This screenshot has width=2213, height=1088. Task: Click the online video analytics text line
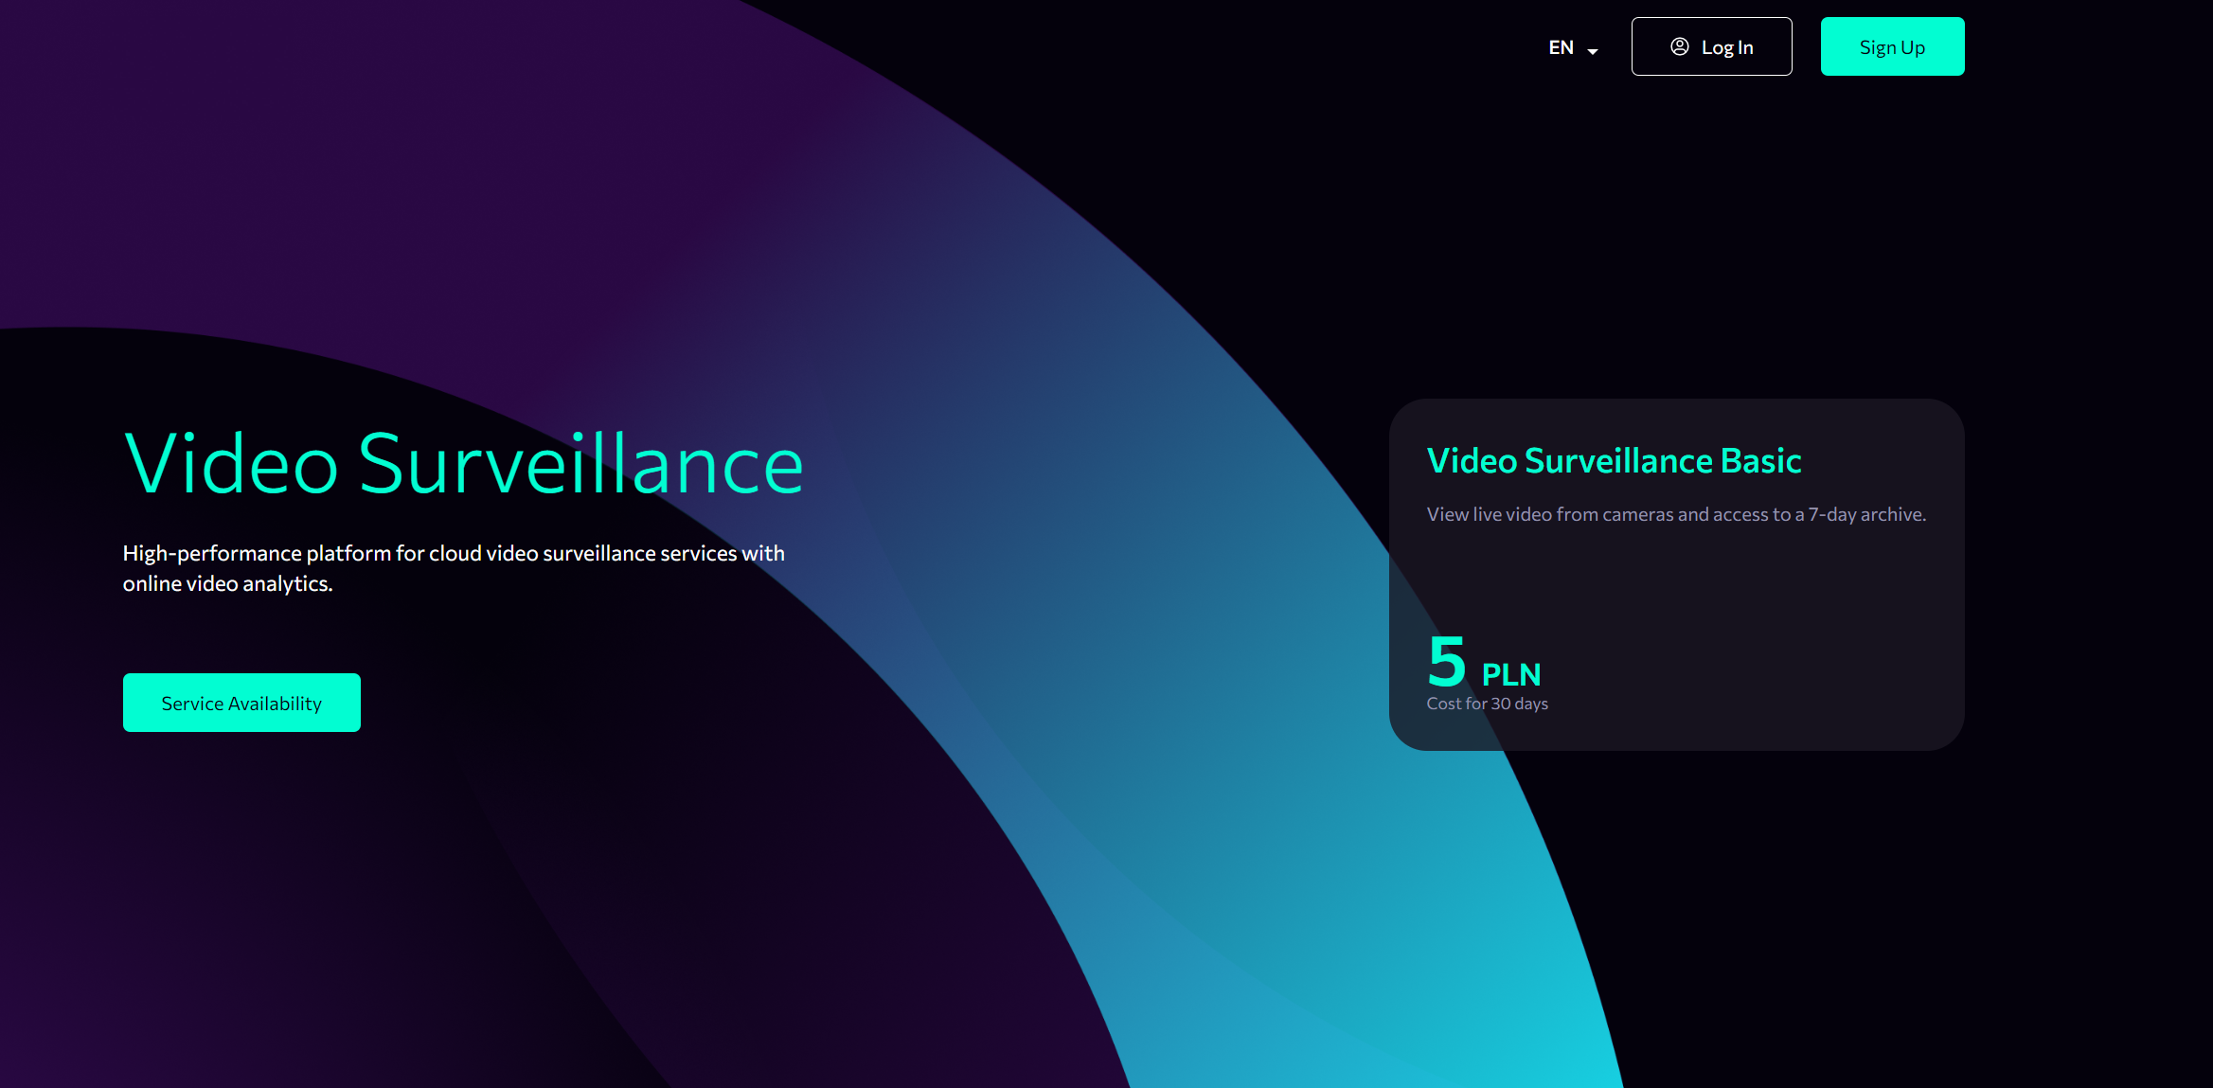(227, 583)
